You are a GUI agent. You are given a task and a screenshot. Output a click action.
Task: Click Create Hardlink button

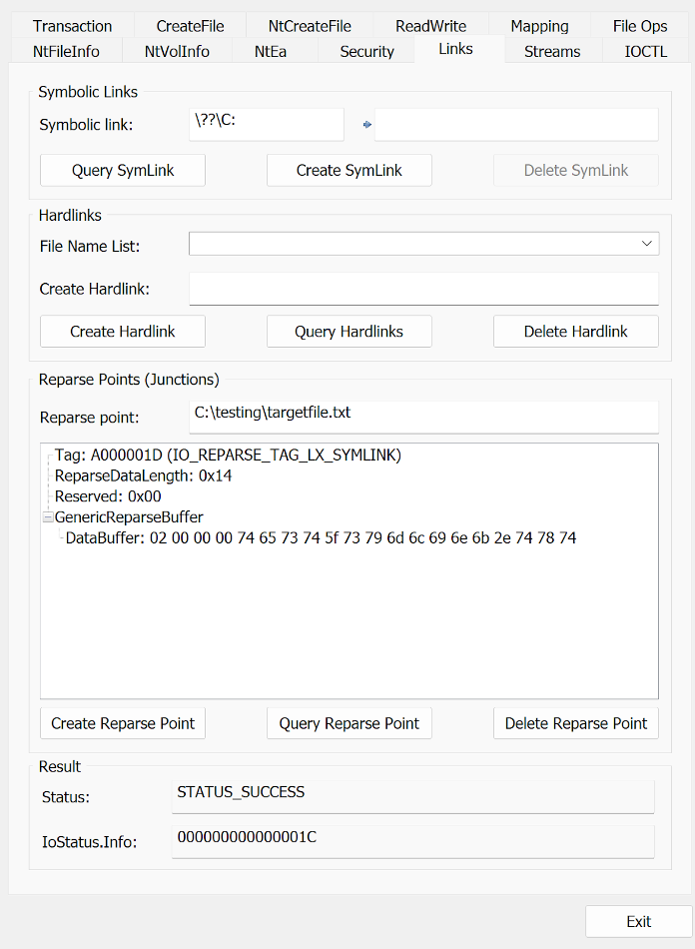123,332
